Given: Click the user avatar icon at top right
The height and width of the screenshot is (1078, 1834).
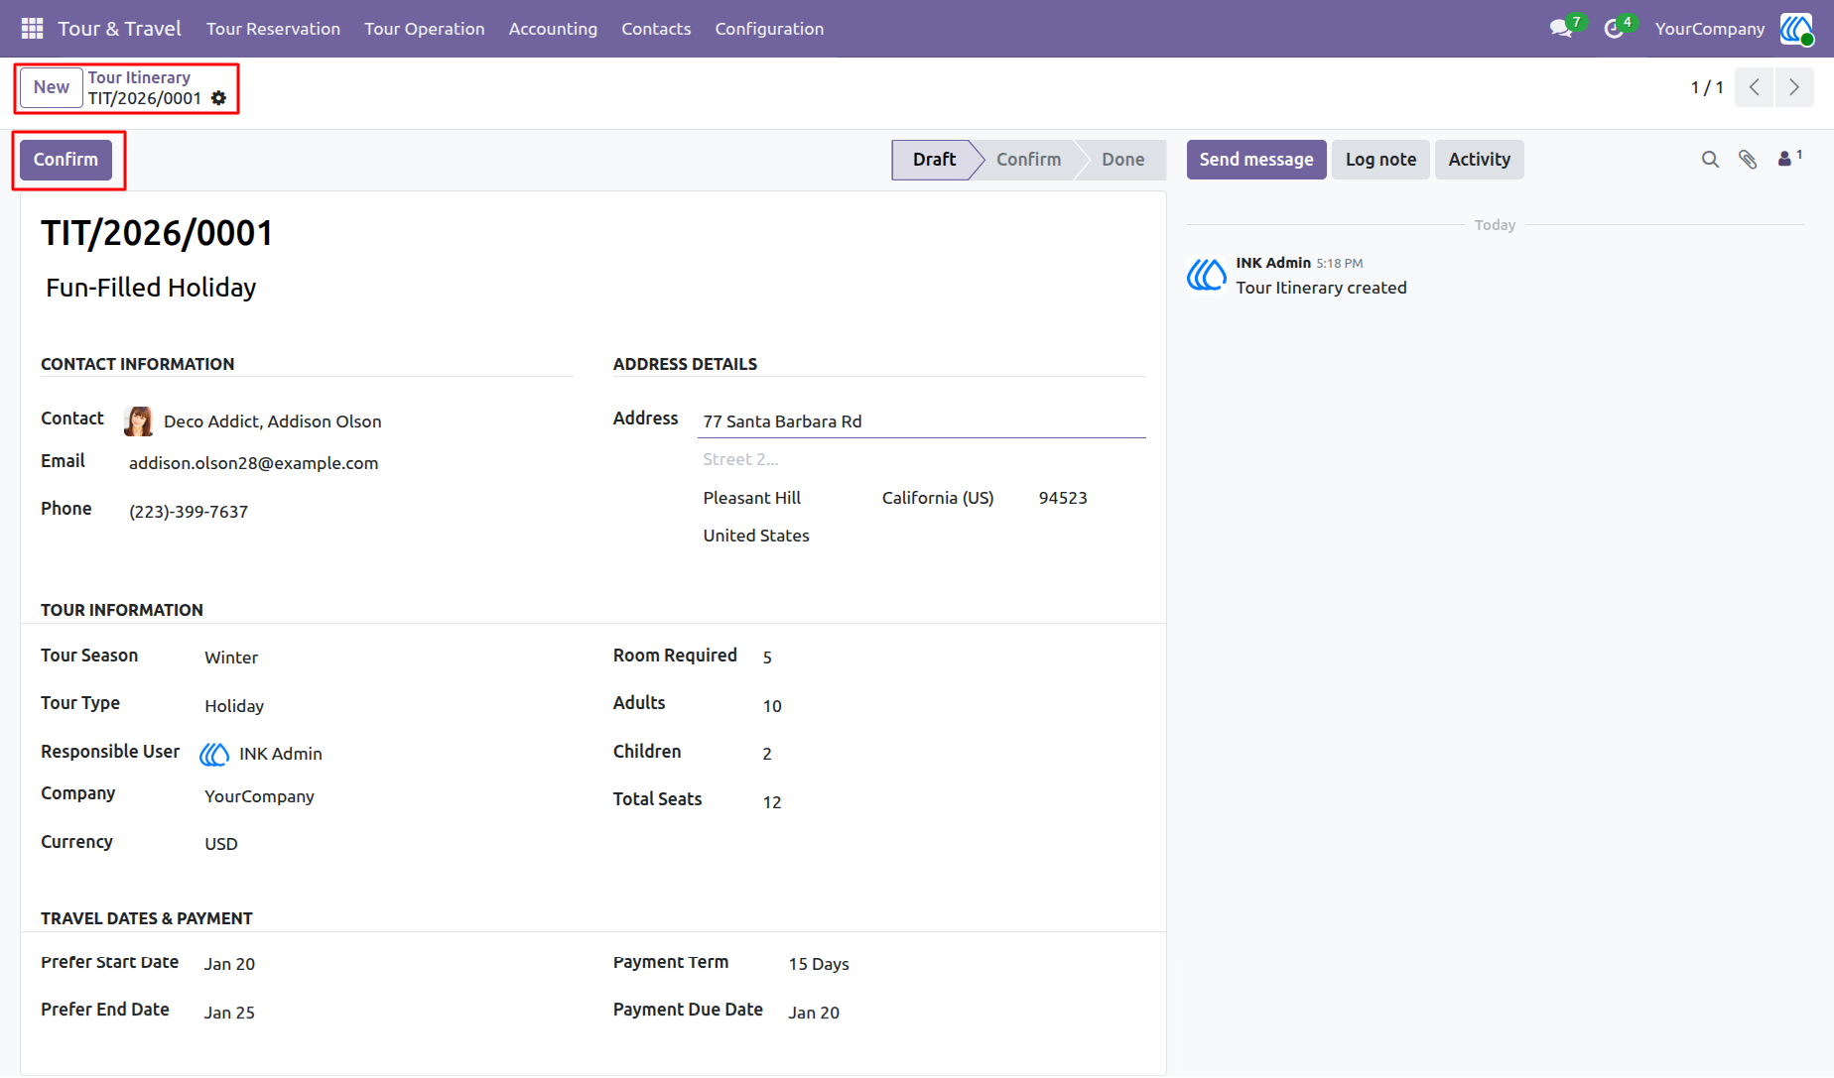Looking at the screenshot, I should (x=1796, y=29).
